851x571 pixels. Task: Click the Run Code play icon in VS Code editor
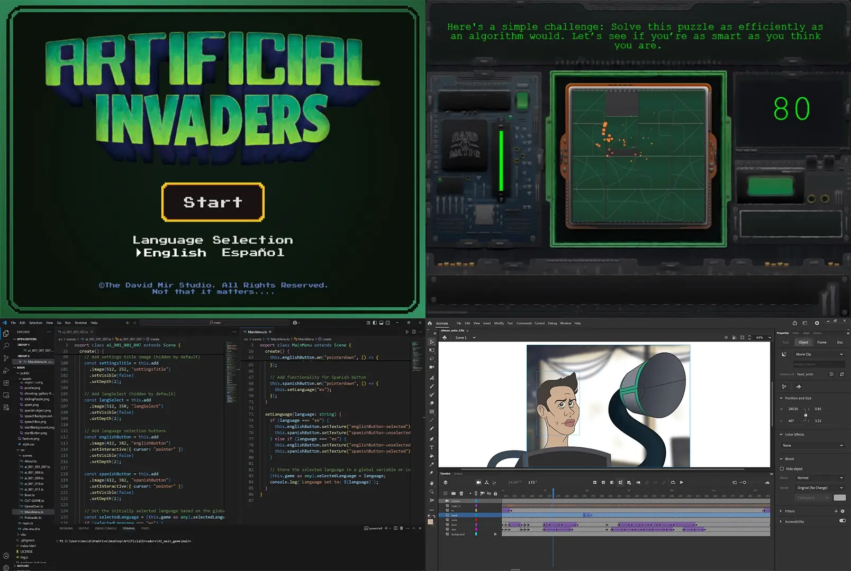[x=407, y=332]
